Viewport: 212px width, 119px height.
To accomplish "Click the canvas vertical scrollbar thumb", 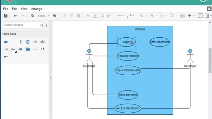I will point(210,61).
